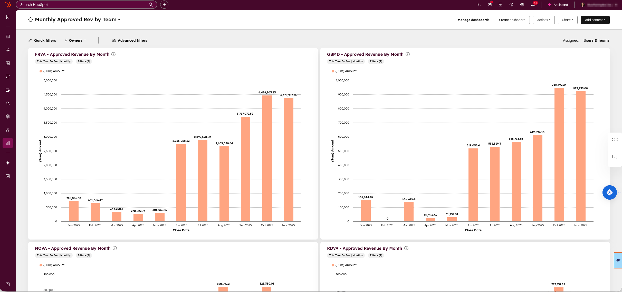622x292 pixels.
Task: Click the Create dashboard button
Action: 512,20
